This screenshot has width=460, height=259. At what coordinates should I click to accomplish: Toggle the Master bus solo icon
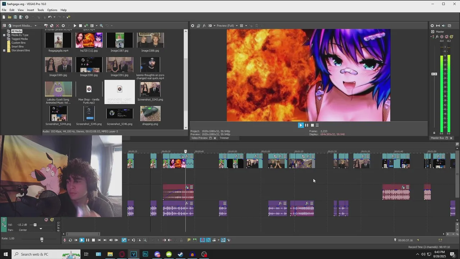pyautogui.click(x=451, y=36)
